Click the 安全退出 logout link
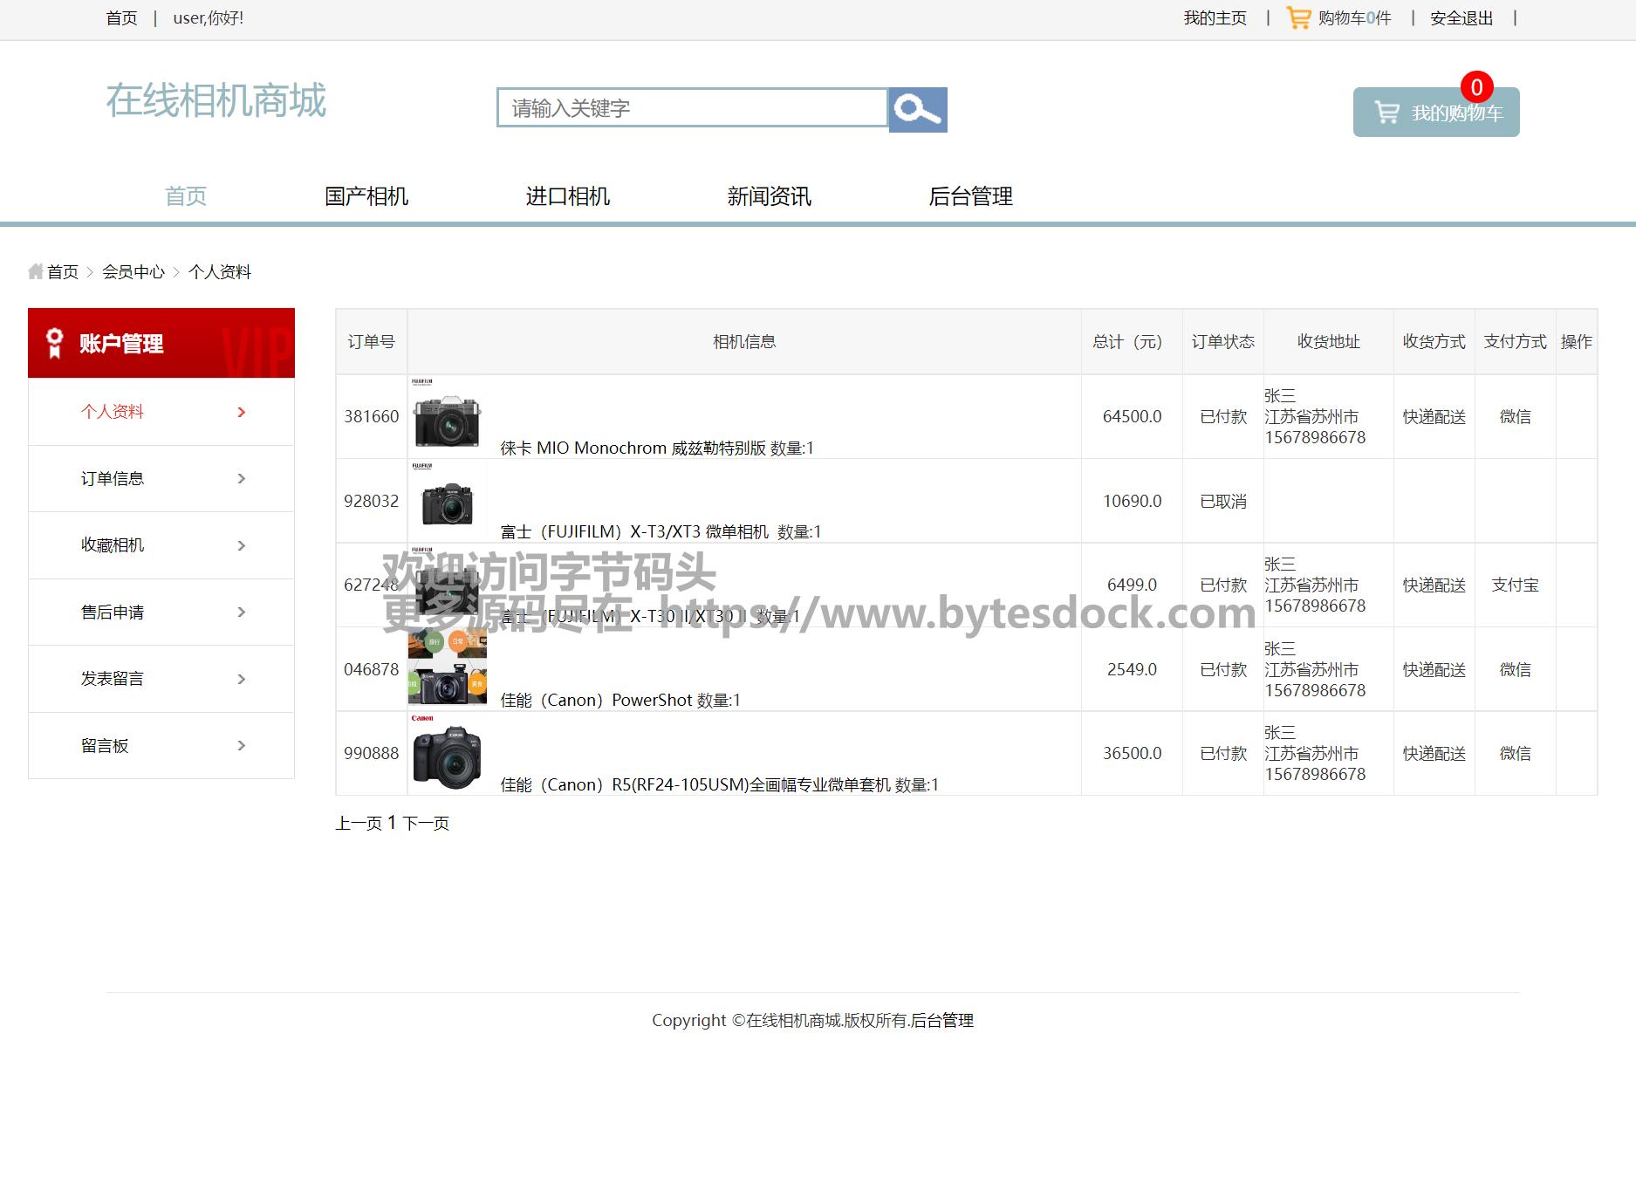 click(x=1461, y=18)
